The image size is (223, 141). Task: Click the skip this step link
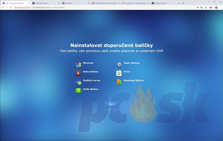tap(111, 110)
